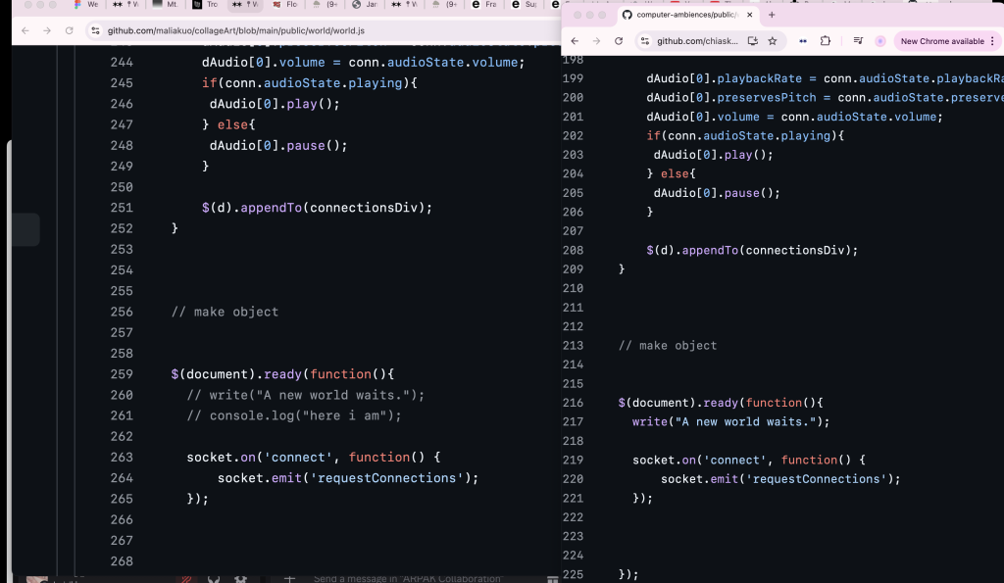Open new tab with plus button
Viewport: 1004px width, 583px height.
click(772, 15)
